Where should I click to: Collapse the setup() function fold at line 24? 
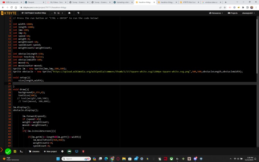(12, 77)
